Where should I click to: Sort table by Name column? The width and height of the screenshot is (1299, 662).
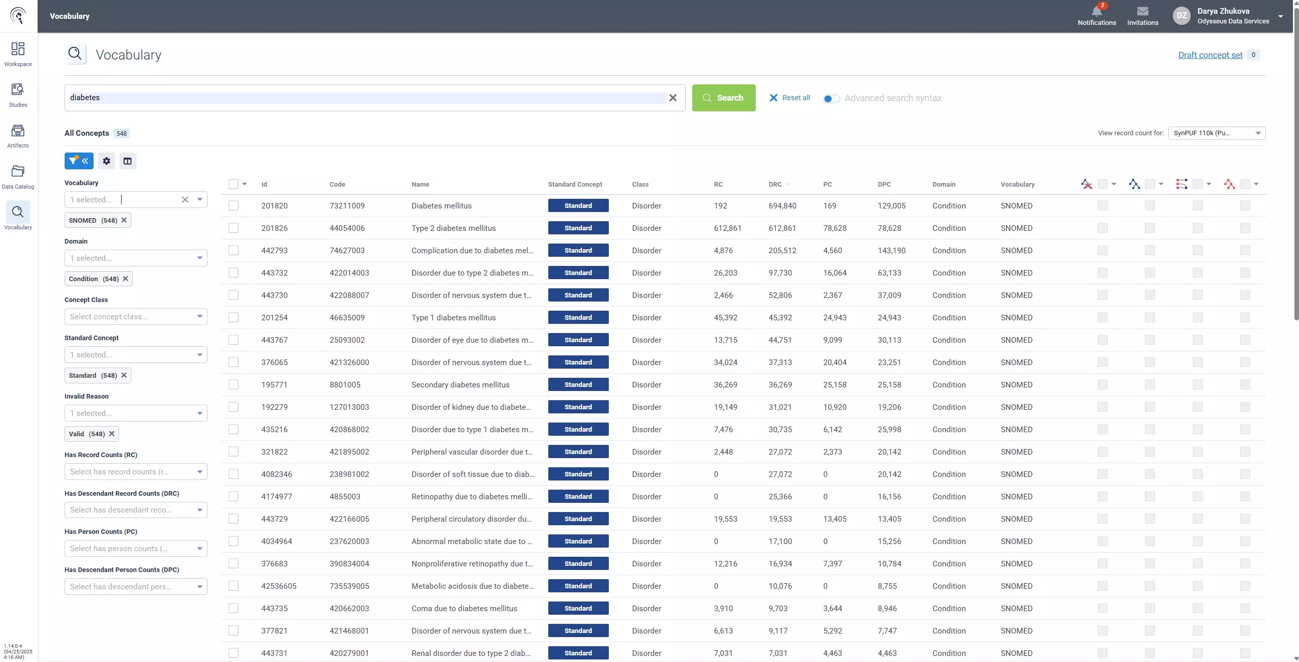click(420, 184)
